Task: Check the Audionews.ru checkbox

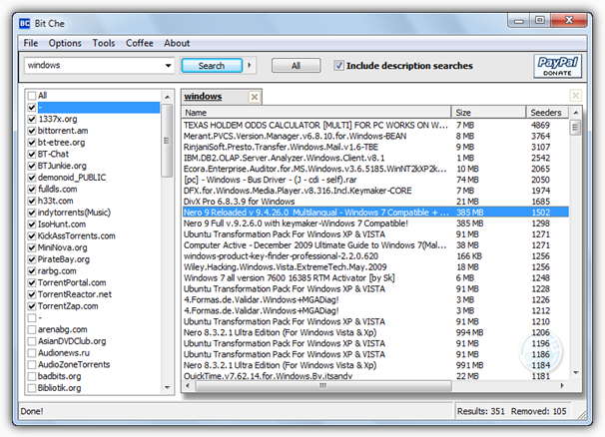Action: 32,353
